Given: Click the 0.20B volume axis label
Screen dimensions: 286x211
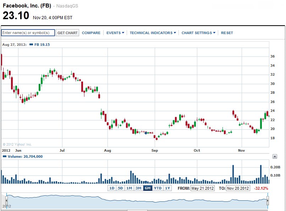Looking at the screenshot, I should [275, 167].
